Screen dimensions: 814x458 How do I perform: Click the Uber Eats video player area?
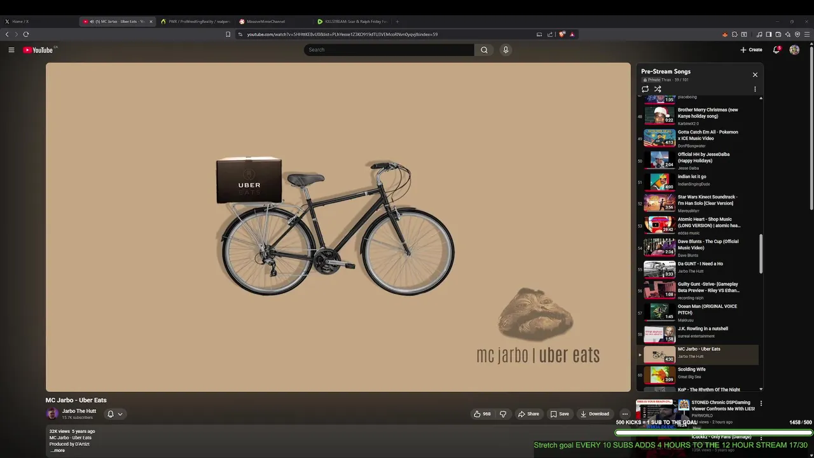point(338,227)
